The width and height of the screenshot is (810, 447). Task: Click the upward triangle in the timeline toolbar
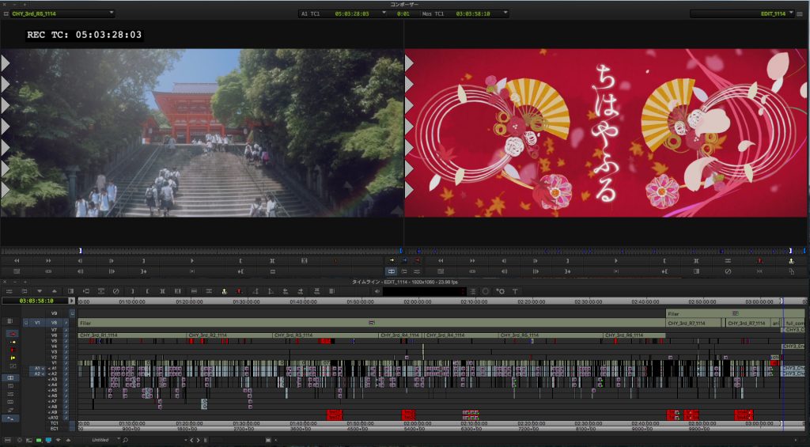pyautogui.click(x=55, y=291)
